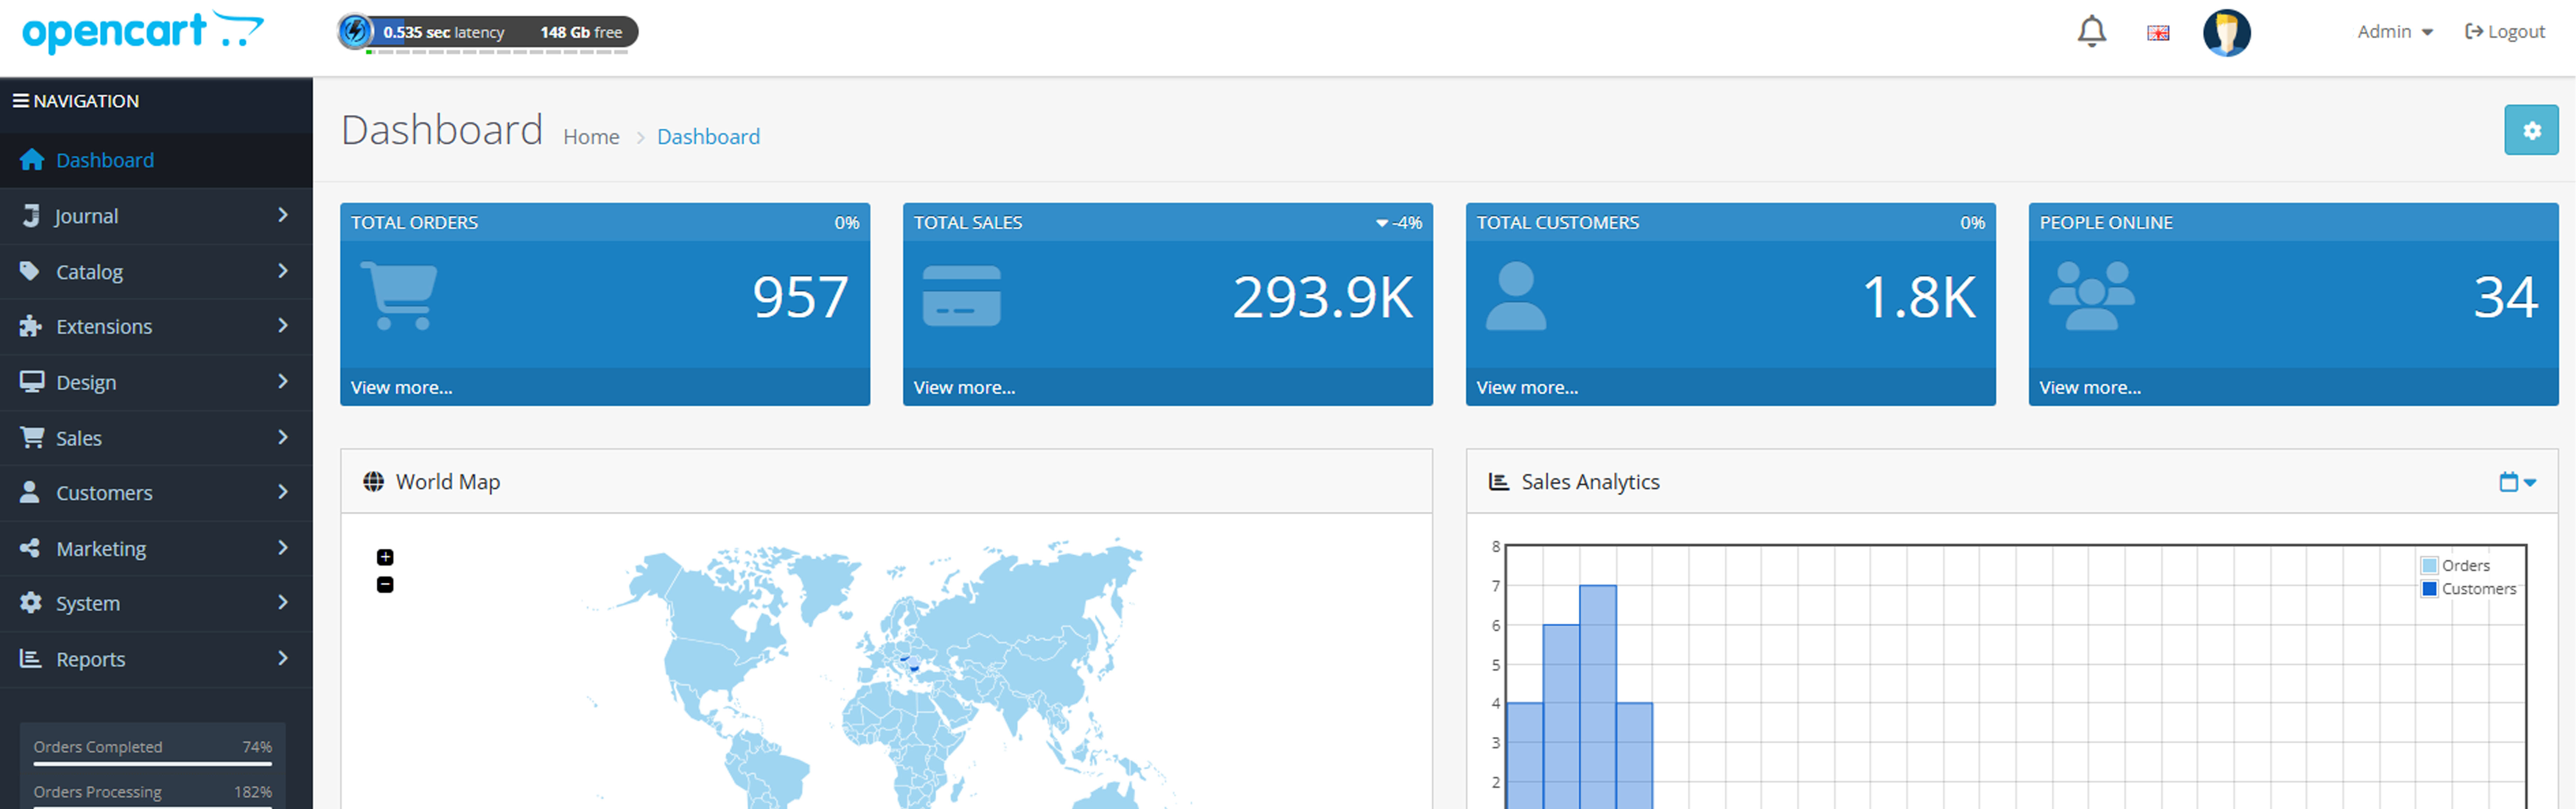This screenshot has width=2576, height=809.
Task: Zoom out on the World Map
Action: coord(385,585)
